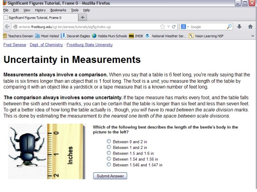257x192 pixels.
Task: Open the Tools menu
Action: pyautogui.click(x=75, y=10)
